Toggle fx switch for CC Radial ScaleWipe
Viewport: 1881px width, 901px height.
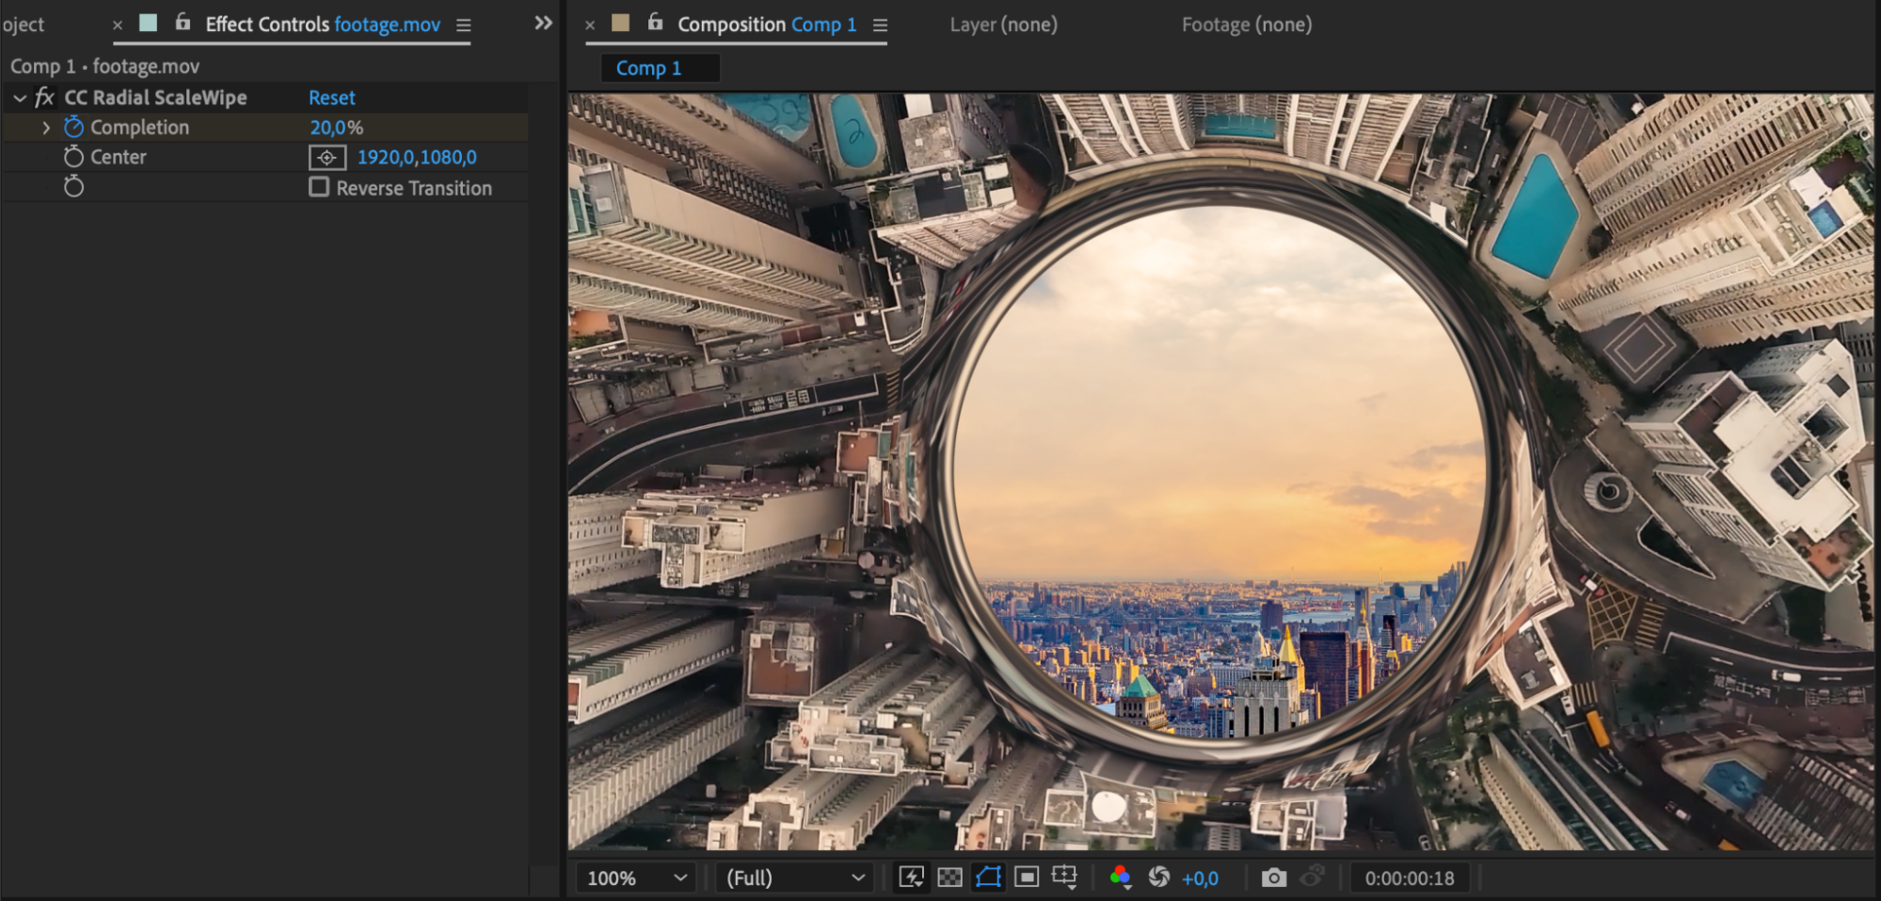tap(44, 98)
